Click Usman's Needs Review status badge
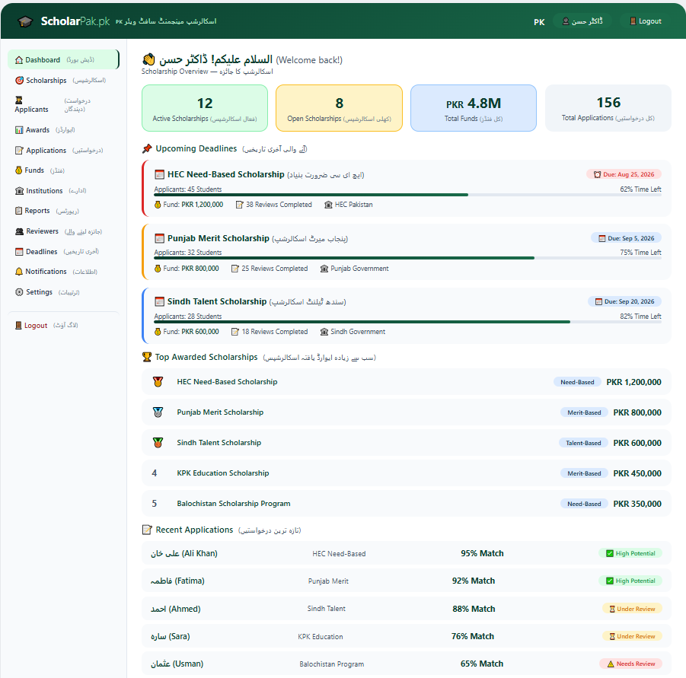 [630, 664]
